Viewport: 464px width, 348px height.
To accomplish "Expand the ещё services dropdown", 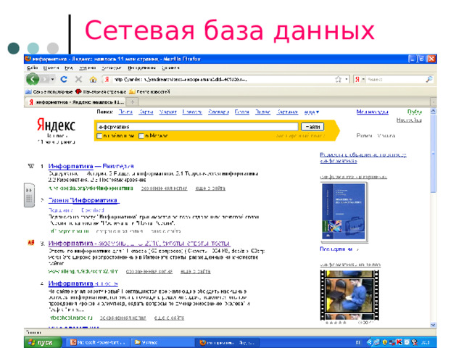I will (x=312, y=112).
